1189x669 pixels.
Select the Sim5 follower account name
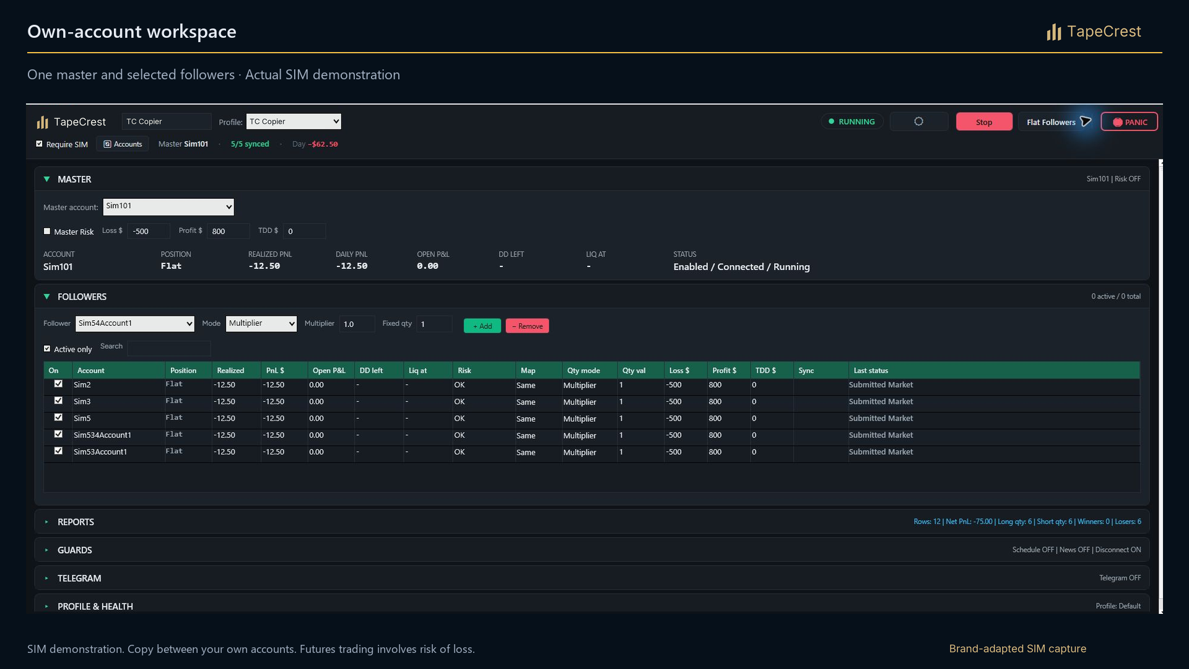[82, 418]
